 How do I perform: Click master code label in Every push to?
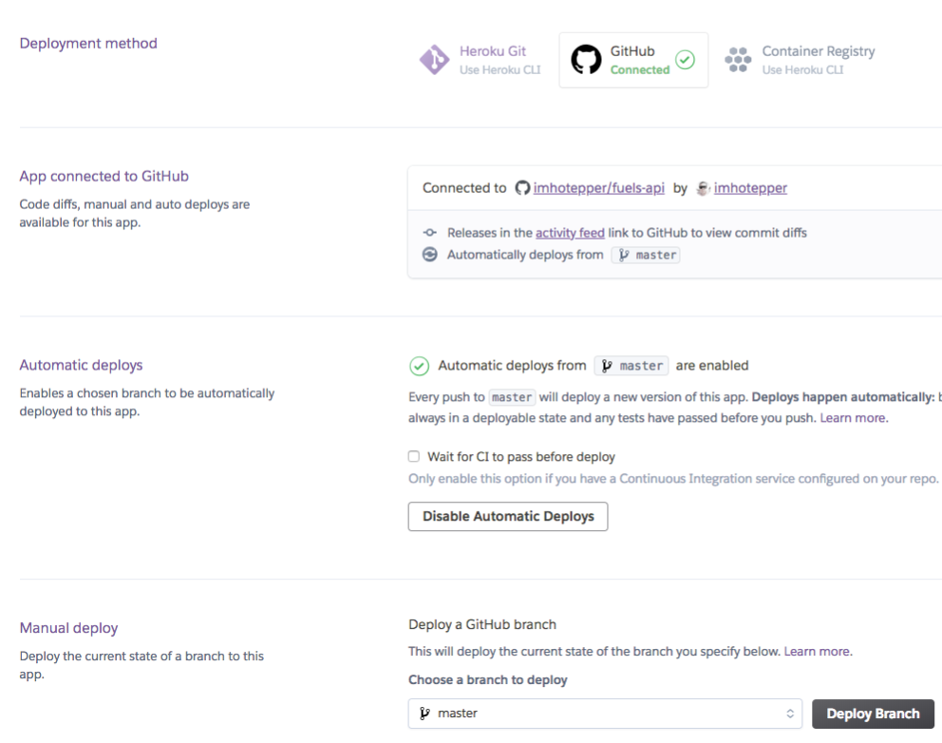pos(512,397)
